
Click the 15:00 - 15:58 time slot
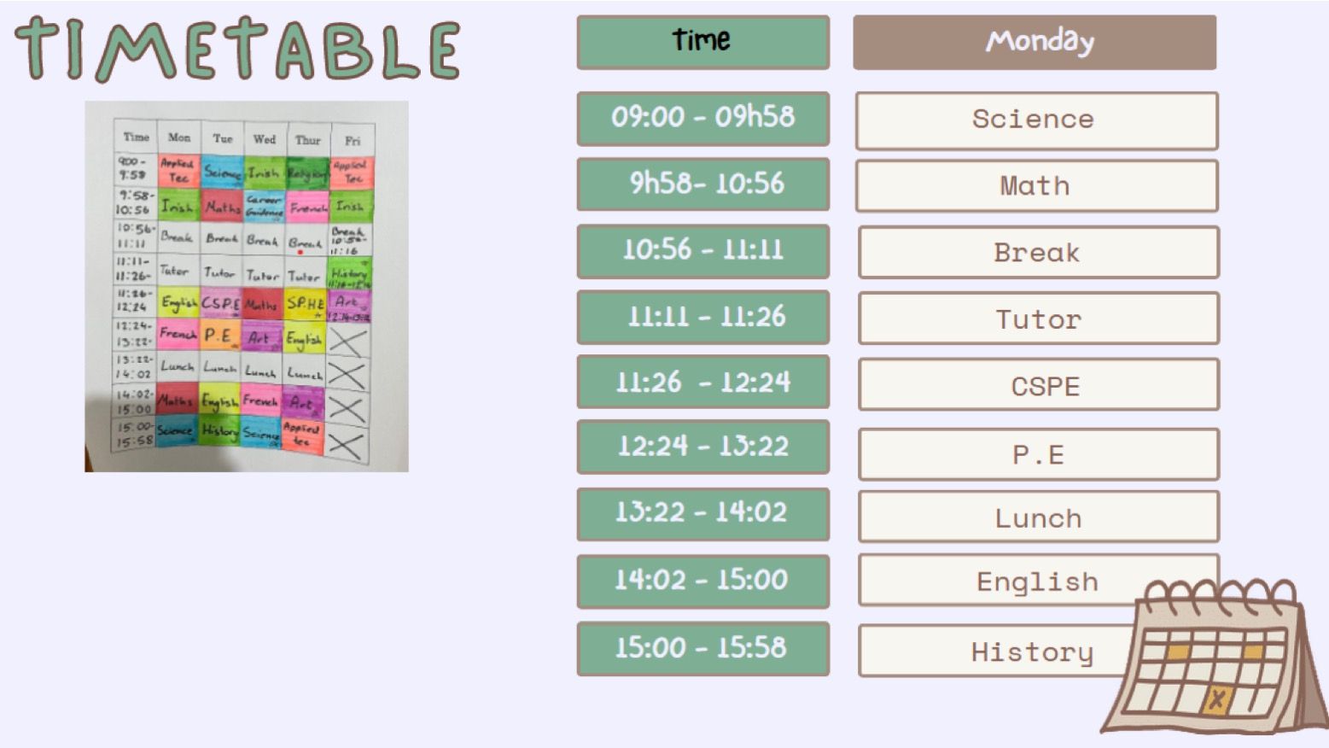click(702, 649)
